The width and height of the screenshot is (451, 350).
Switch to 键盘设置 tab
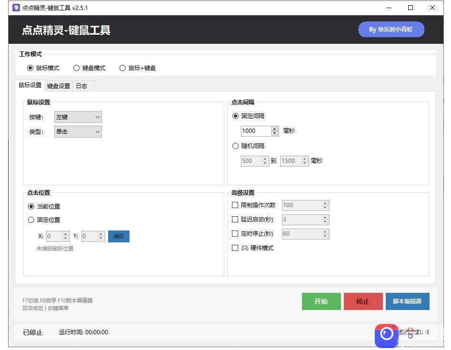pyautogui.click(x=59, y=86)
